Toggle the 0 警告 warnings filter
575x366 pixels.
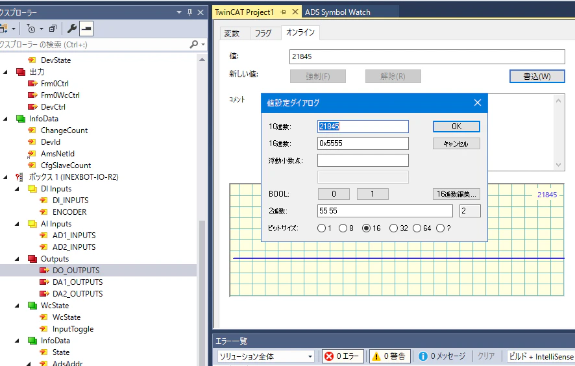(390, 356)
